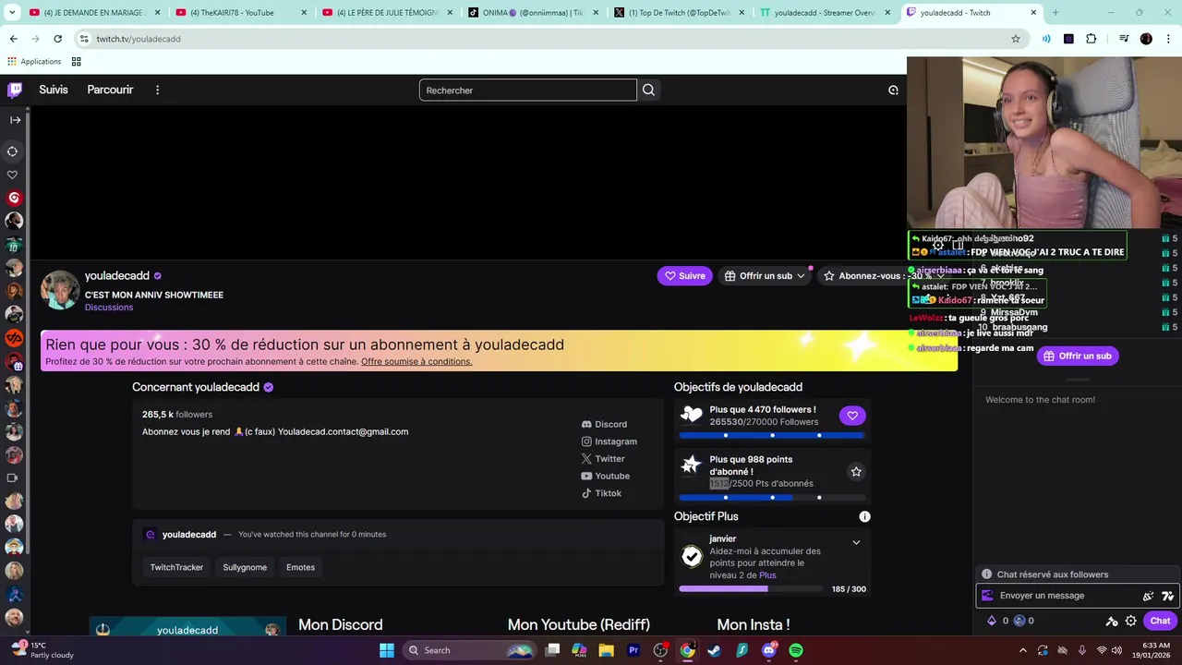Go back with Chrome back arrow
Image resolution: width=1182 pixels, height=665 pixels.
[13, 39]
